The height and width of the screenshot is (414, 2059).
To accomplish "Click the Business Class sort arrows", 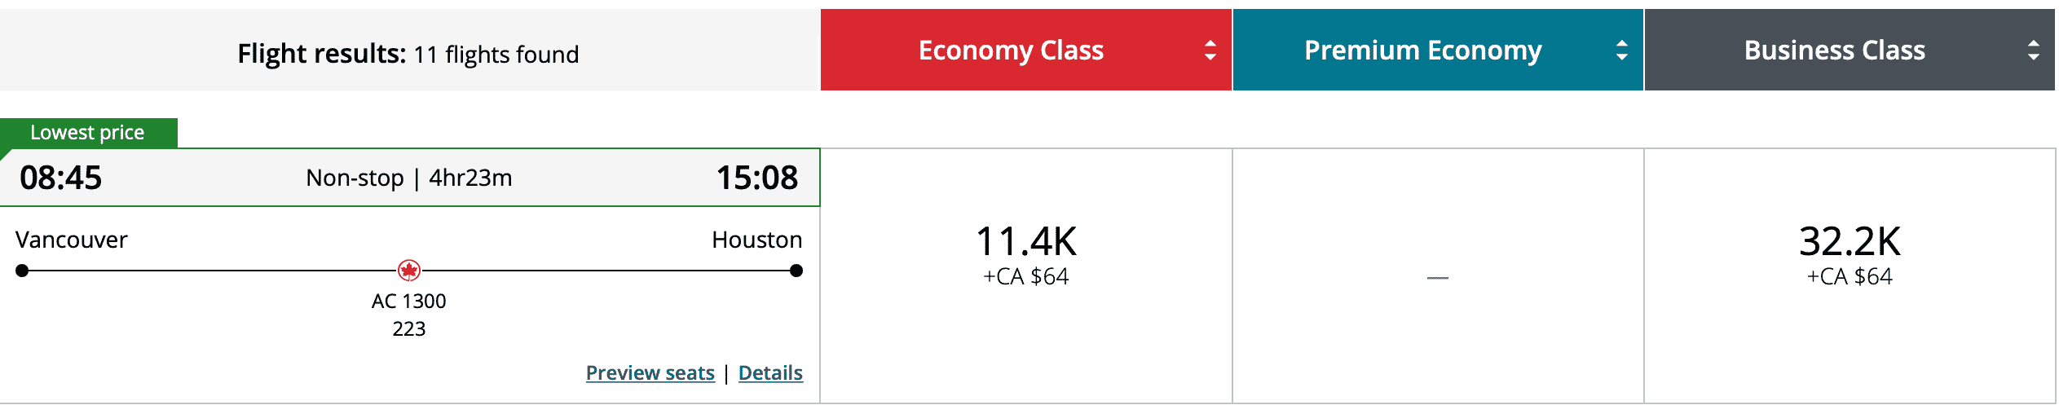I will (x=2033, y=51).
